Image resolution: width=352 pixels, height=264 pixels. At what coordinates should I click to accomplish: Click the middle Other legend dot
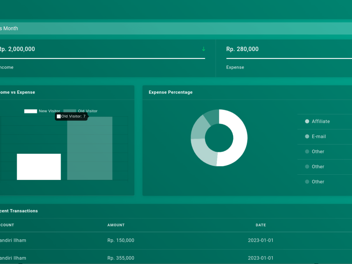(307, 166)
